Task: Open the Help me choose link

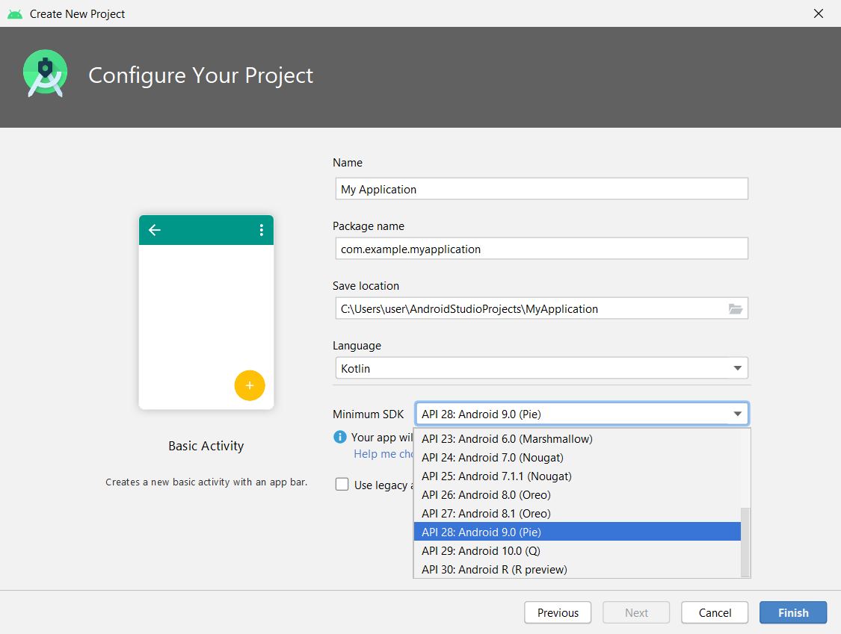Action: point(383,454)
